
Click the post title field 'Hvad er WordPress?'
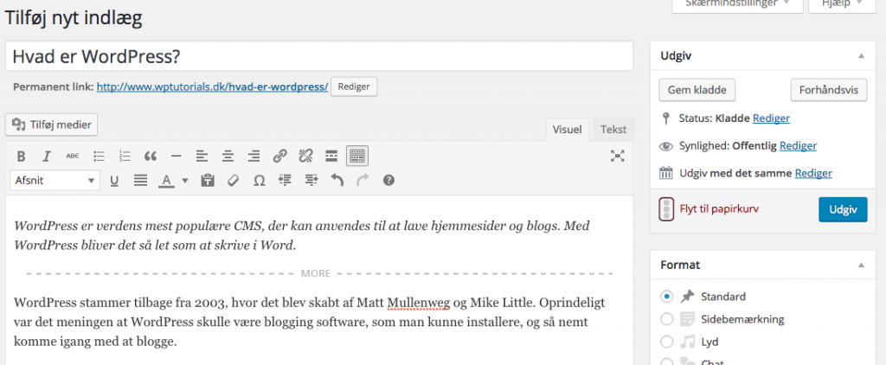point(319,56)
